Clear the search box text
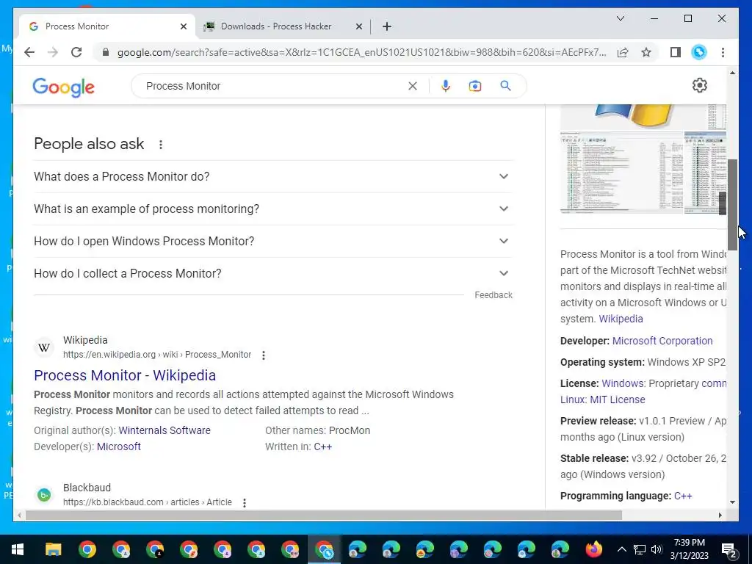Viewport: 752px width, 564px height. (413, 86)
